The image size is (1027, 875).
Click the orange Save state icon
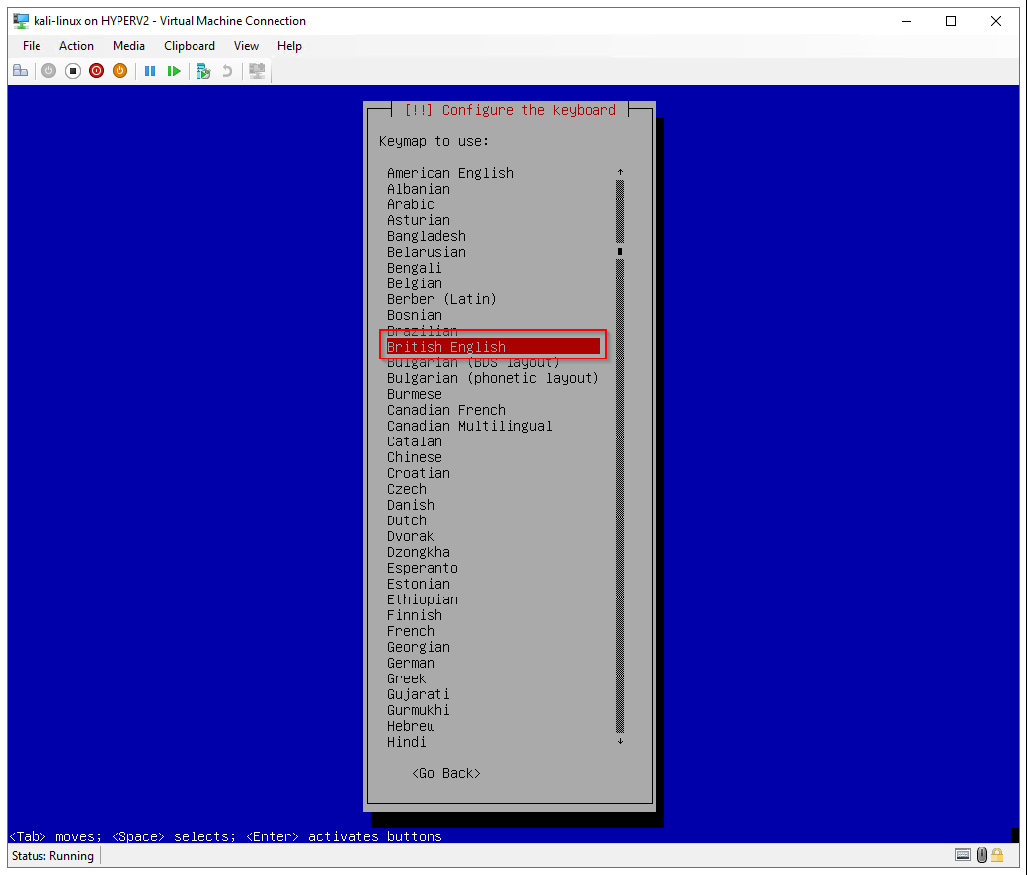click(120, 71)
